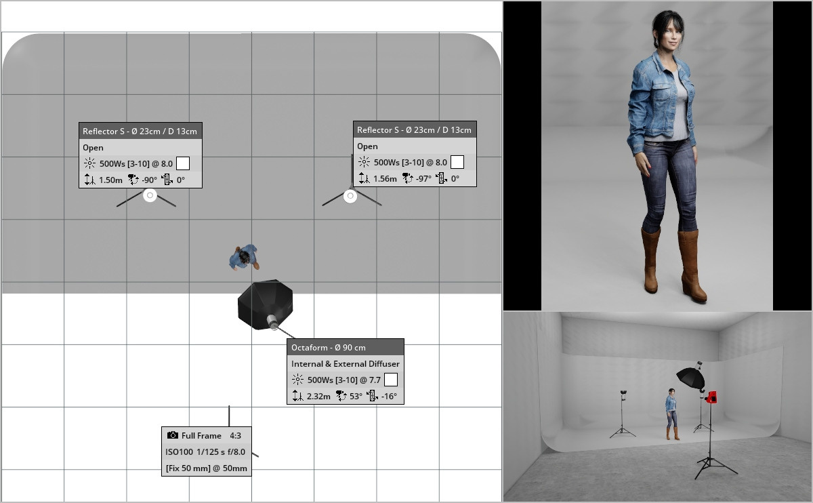The height and width of the screenshot is (503, 813).
Task: Open the left Reflector S white color swatch
Action: (182, 163)
